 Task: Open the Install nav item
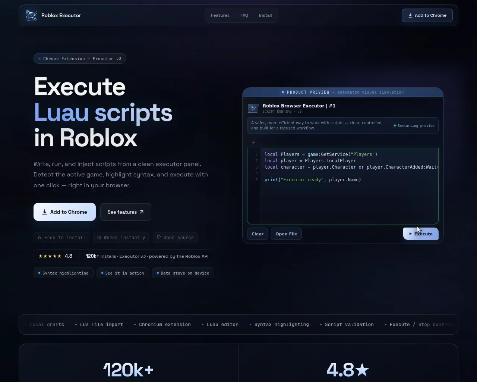coord(265,15)
